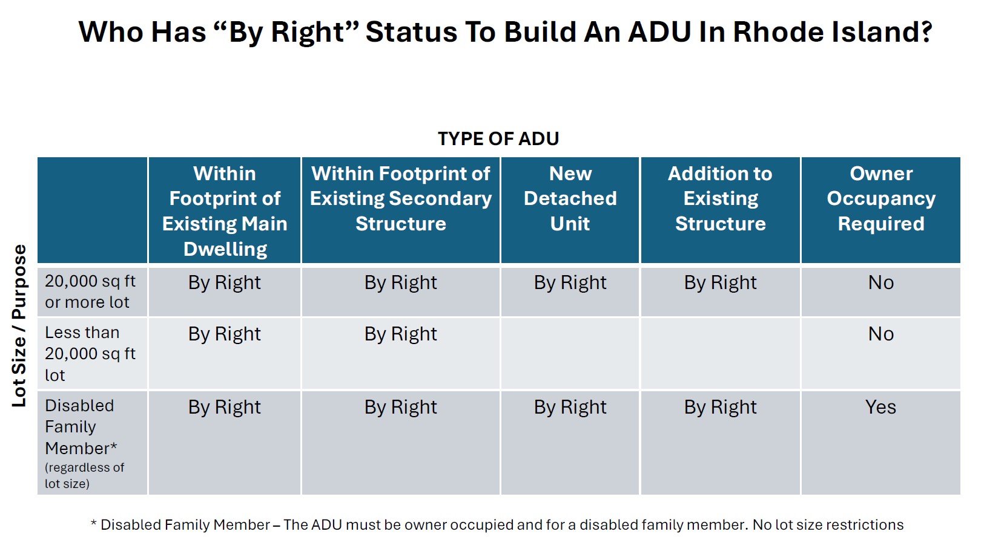Select the "Disabled Family Member*" row label
The width and height of the screenshot is (984, 540).
click(x=81, y=427)
